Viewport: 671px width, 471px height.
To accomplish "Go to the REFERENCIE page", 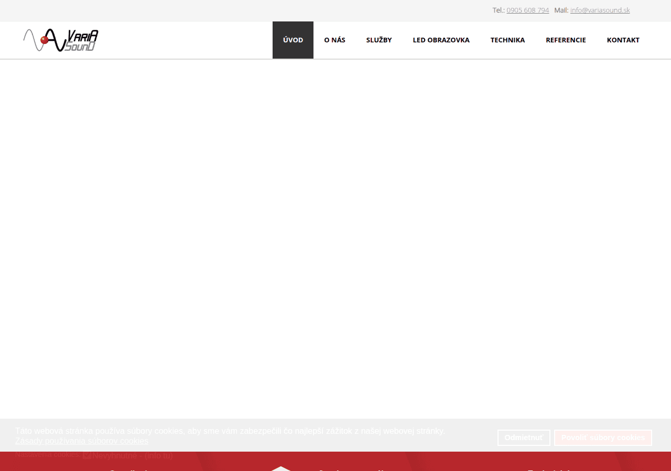I will coord(566,40).
